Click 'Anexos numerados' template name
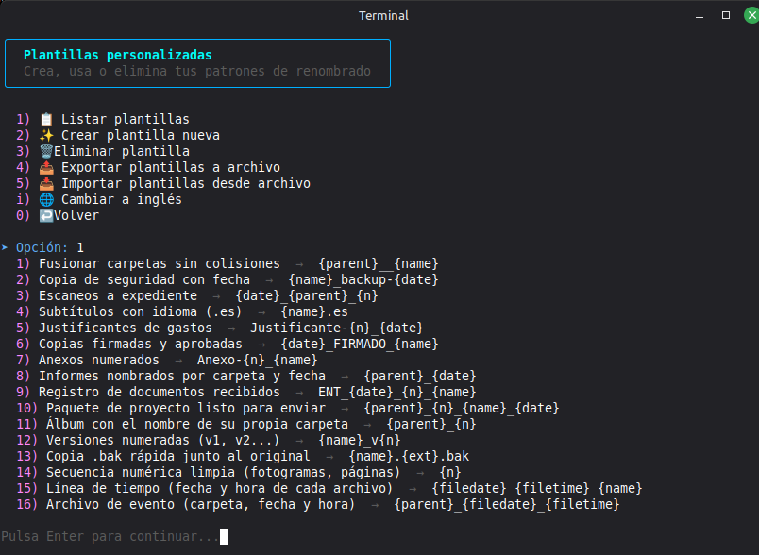 pyautogui.click(x=99, y=360)
